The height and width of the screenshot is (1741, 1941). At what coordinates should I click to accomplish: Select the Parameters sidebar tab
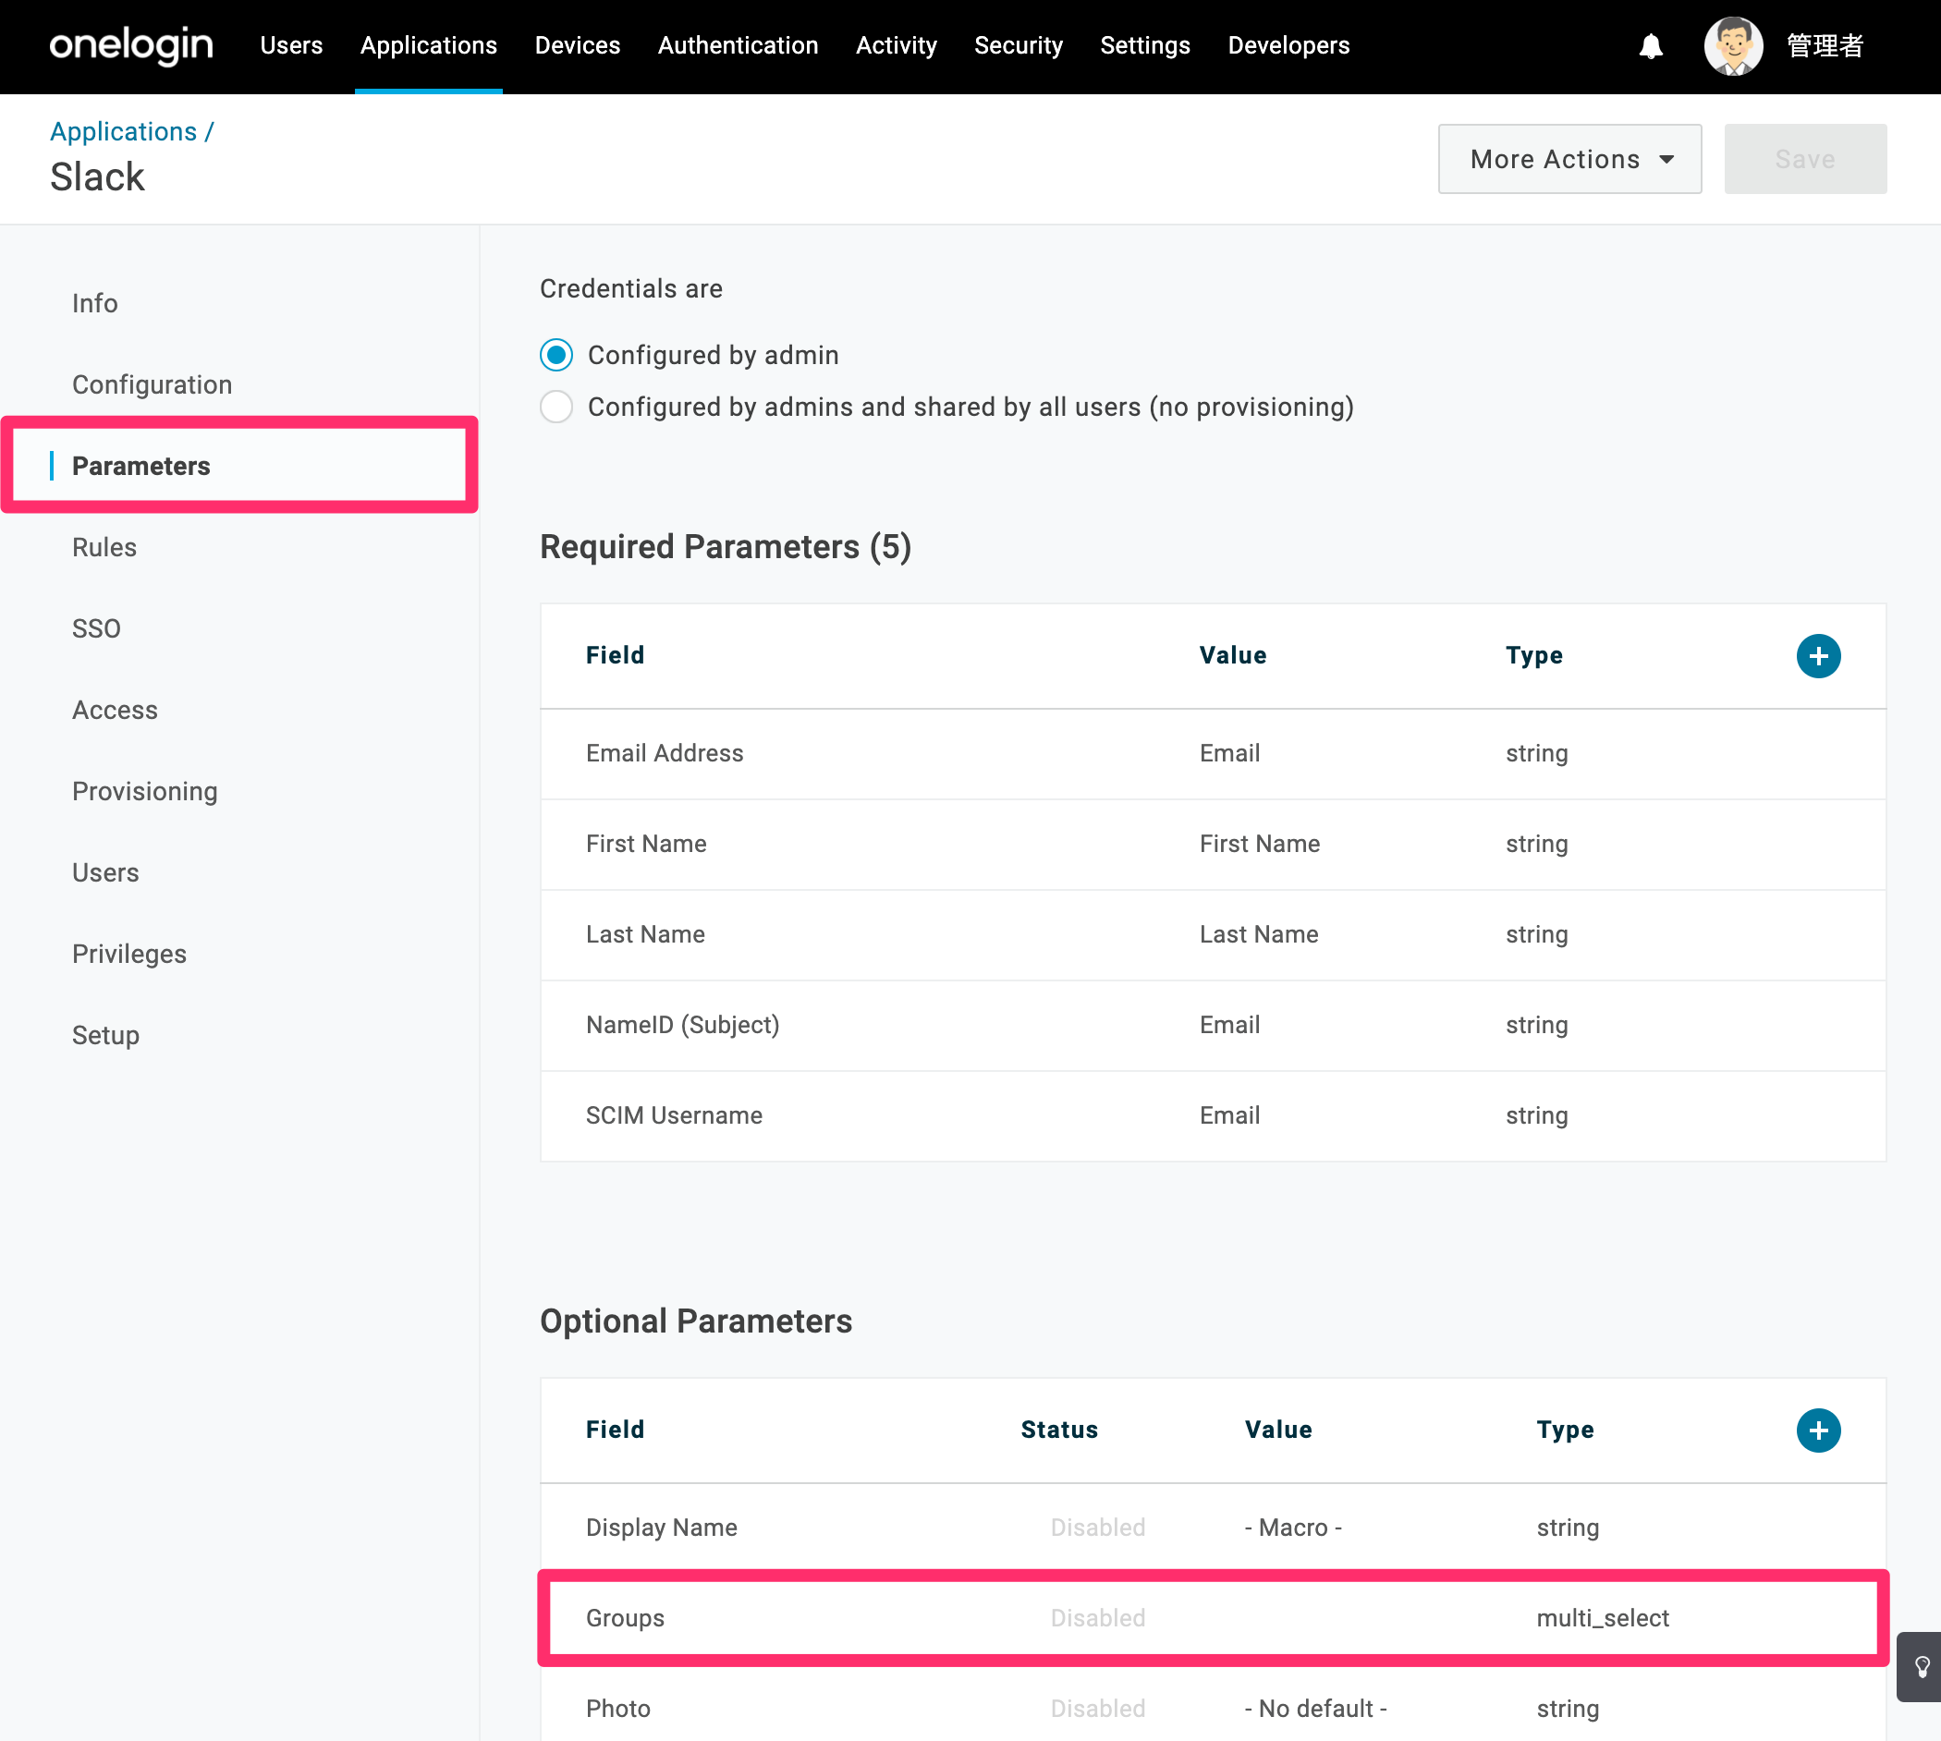(141, 466)
